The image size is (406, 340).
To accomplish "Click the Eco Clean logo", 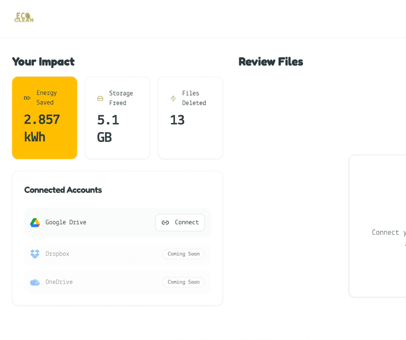I will (24, 17).
